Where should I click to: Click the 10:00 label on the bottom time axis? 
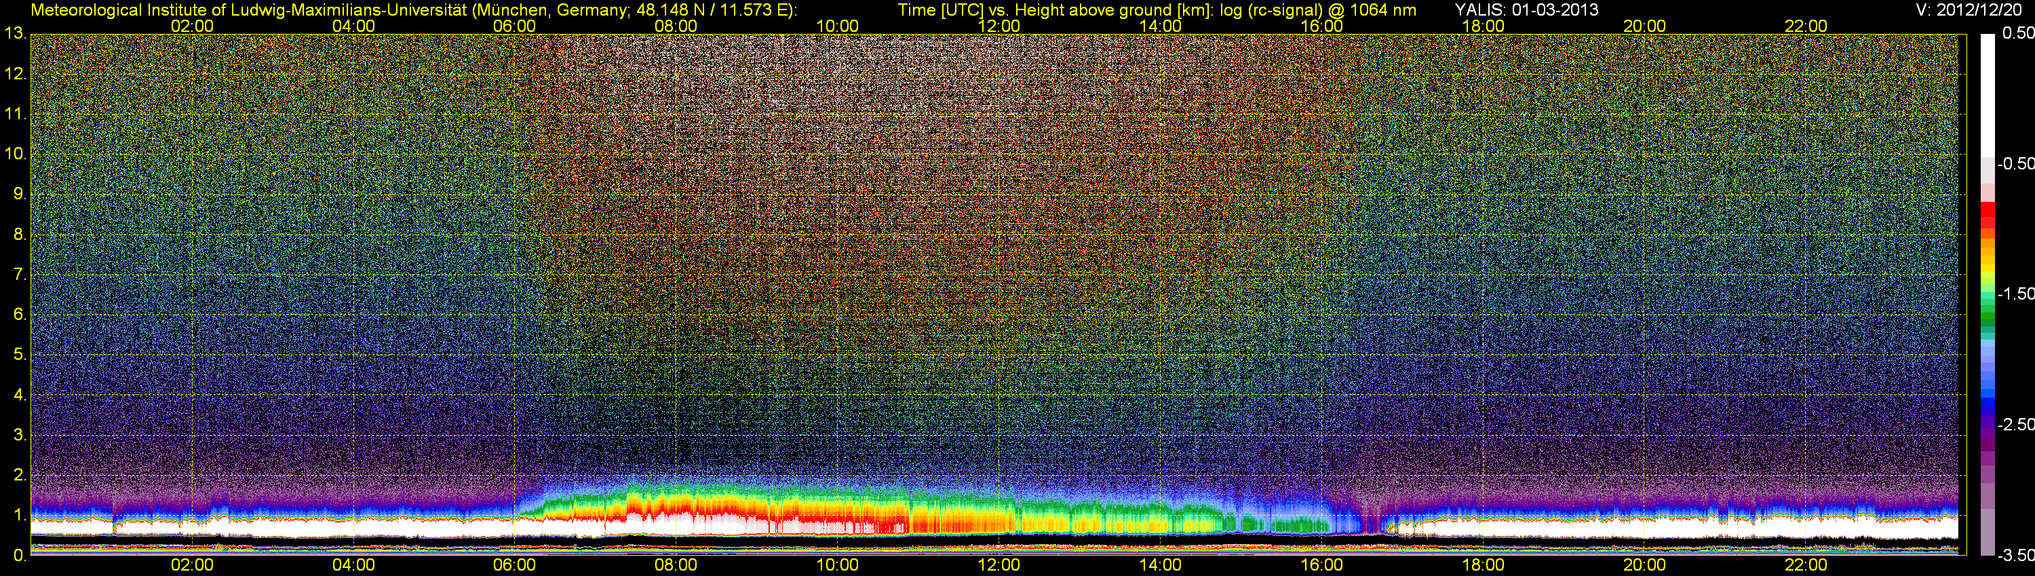[837, 565]
